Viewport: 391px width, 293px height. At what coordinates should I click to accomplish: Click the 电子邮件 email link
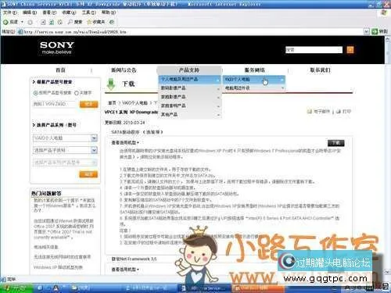pos(318,112)
